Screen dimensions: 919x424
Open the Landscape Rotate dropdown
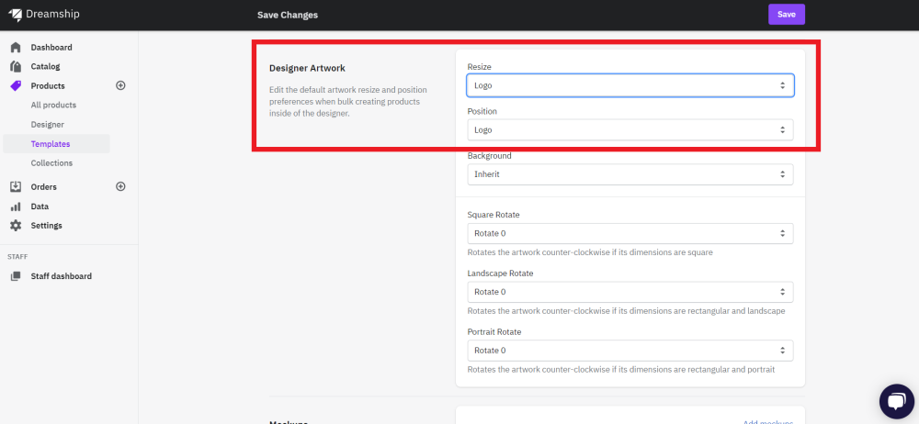(630, 292)
